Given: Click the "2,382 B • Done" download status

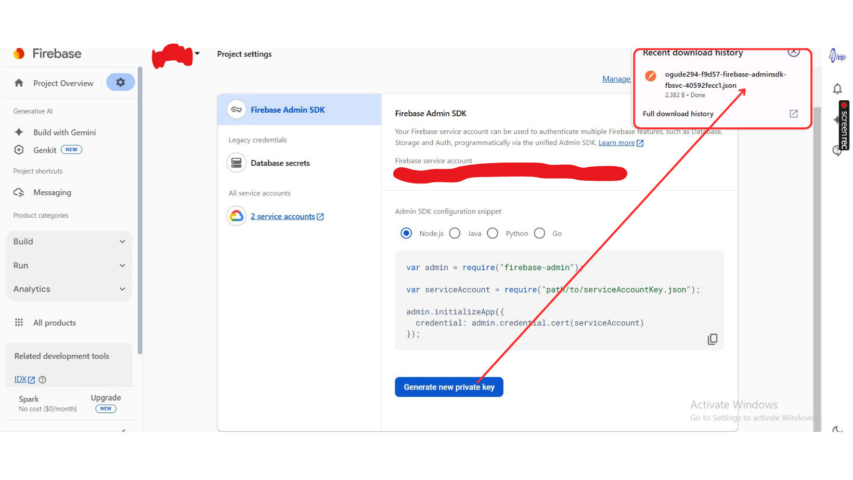Looking at the screenshot, I should coord(685,95).
